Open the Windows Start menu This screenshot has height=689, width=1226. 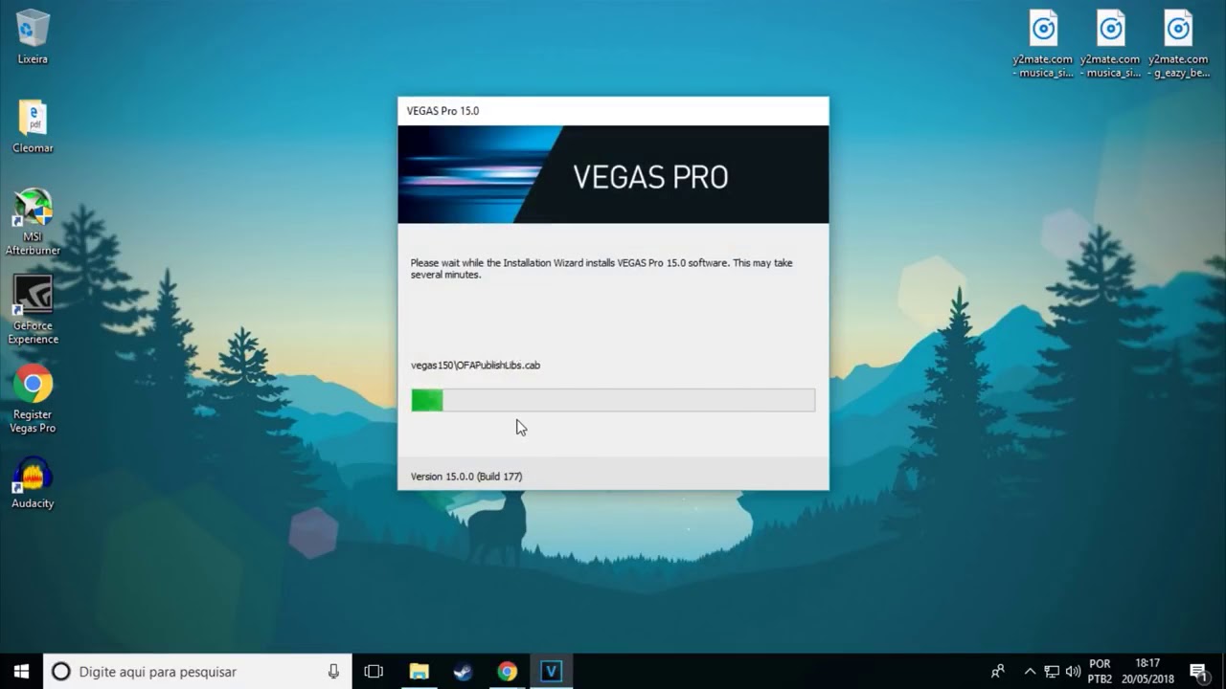click(x=21, y=672)
